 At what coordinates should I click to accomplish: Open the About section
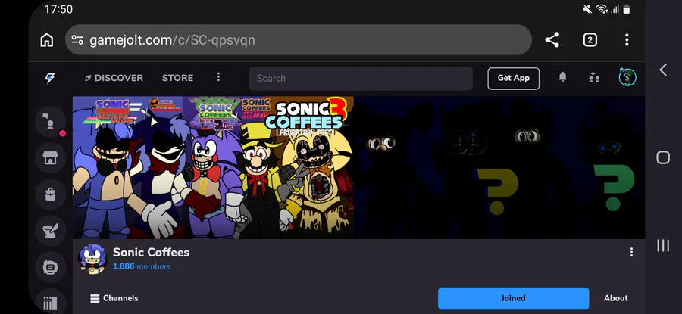pyautogui.click(x=615, y=298)
